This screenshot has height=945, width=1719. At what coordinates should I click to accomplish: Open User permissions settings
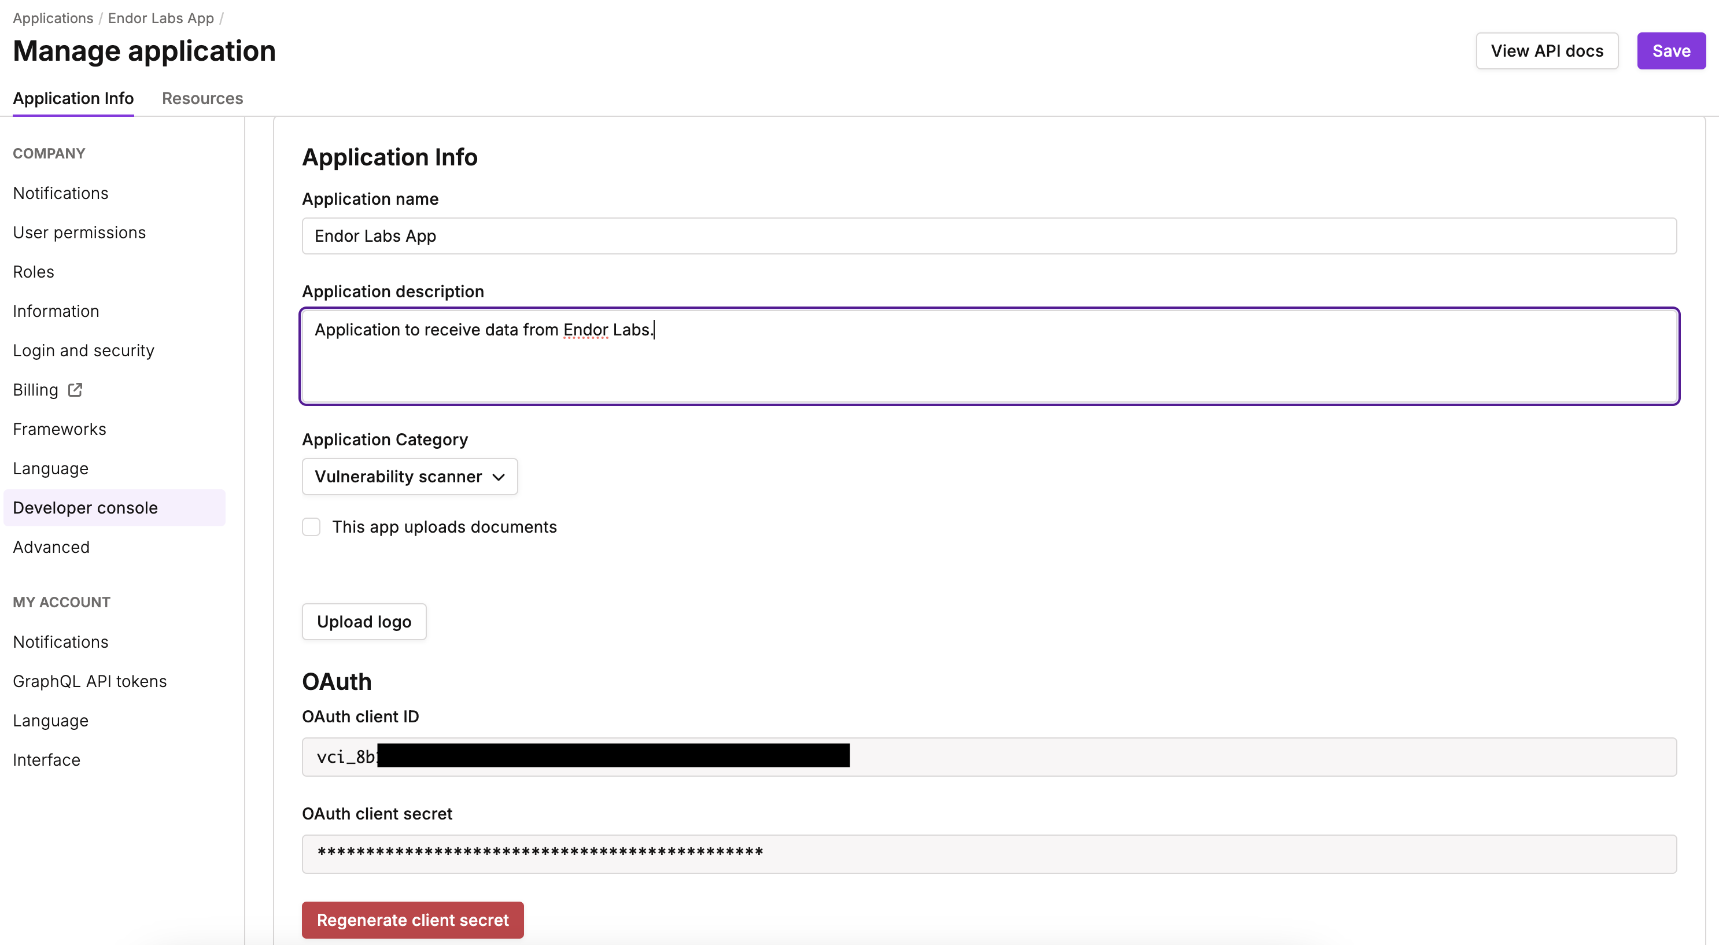pyautogui.click(x=78, y=231)
